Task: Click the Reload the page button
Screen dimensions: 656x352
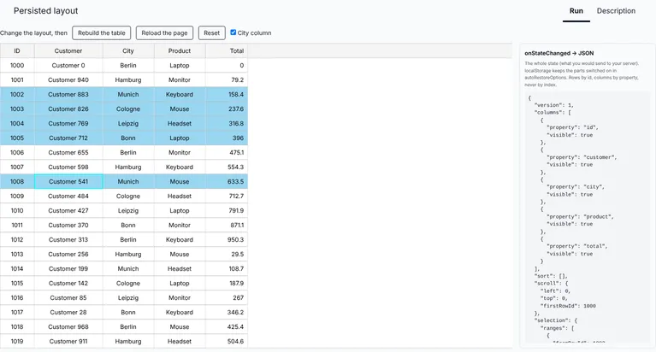Action: (x=164, y=33)
